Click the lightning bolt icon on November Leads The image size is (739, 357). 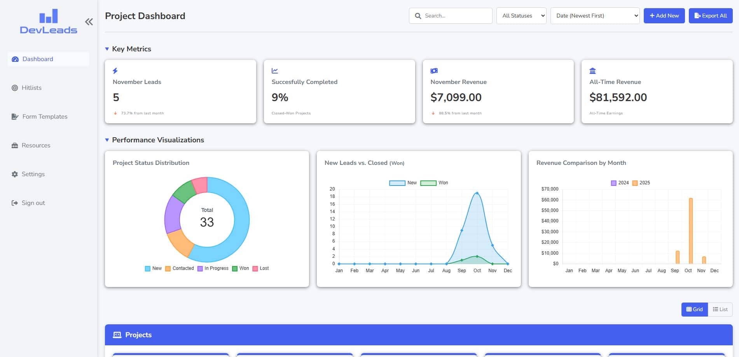pyautogui.click(x=115, y=71)
